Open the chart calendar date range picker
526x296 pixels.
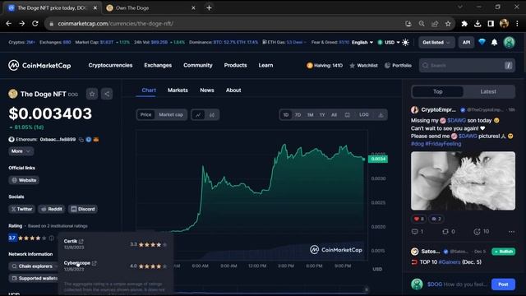pyautogui.click(x=347, y=115)
